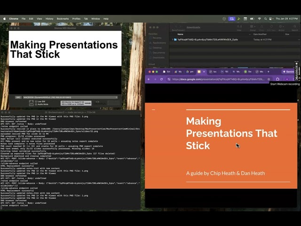Open the Chrome three-dot menu
This screenshot has width=301, height=226.
point(293,79)
